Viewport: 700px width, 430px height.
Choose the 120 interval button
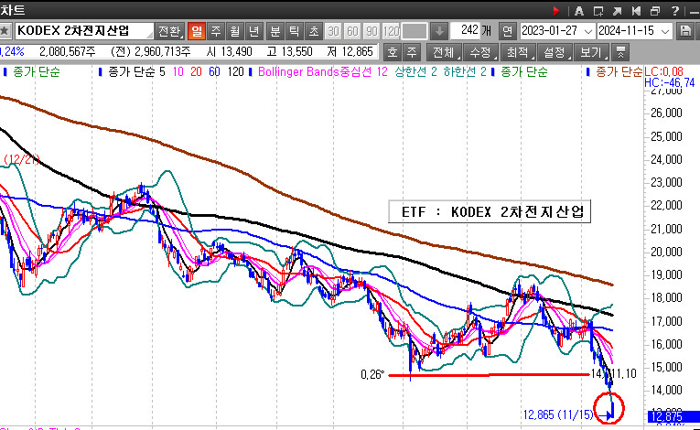coord(391,31)
